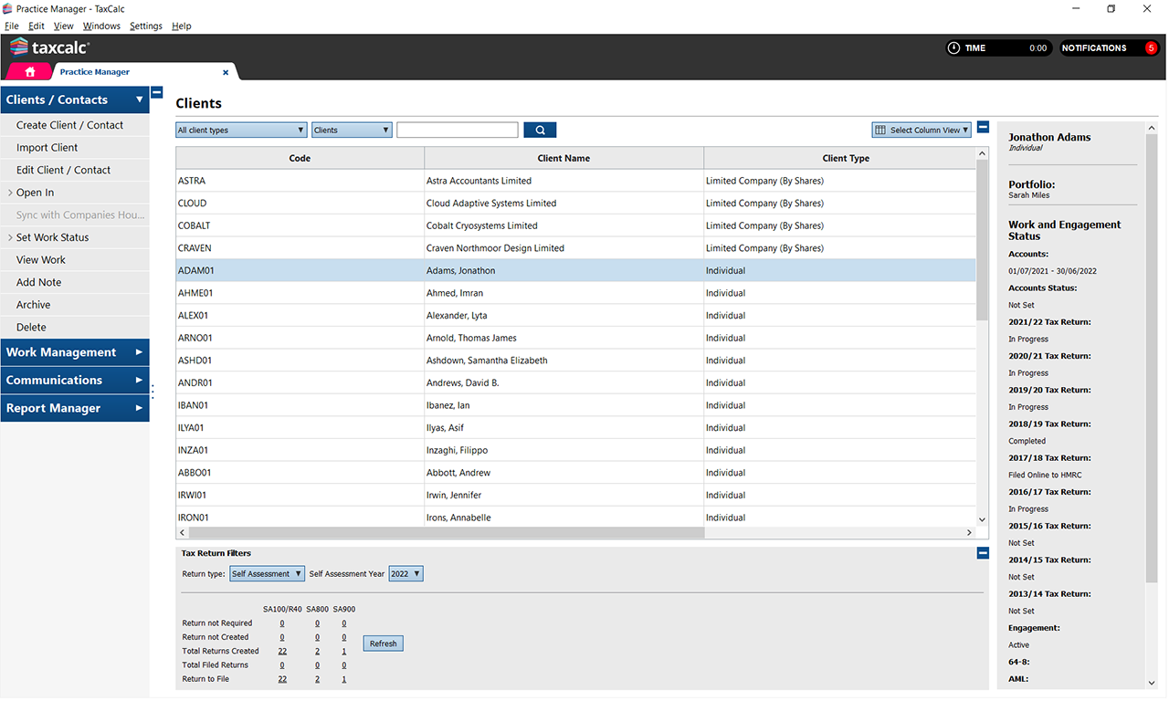This screenshot has width=1169, height=701.
Task: Expand the Communications section
Action: [x=74, y=380]
